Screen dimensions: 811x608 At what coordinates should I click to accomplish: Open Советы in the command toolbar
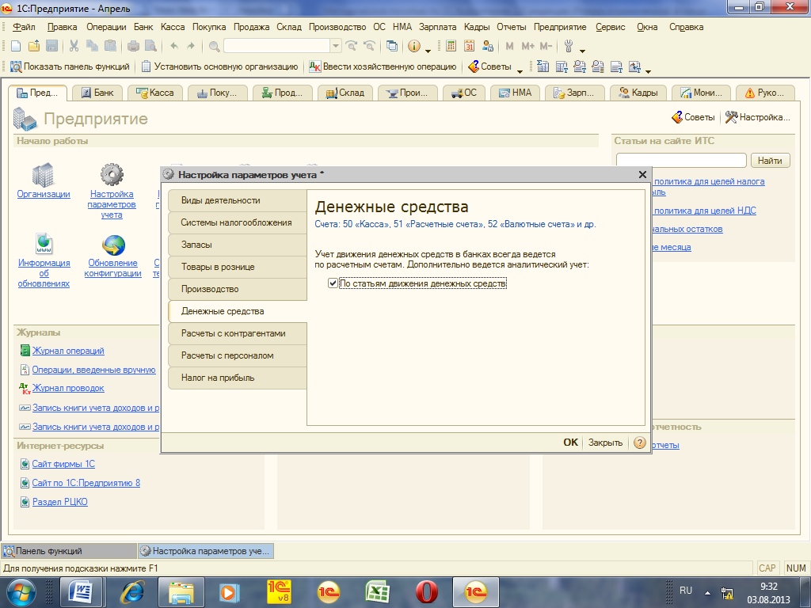point(489,66)
